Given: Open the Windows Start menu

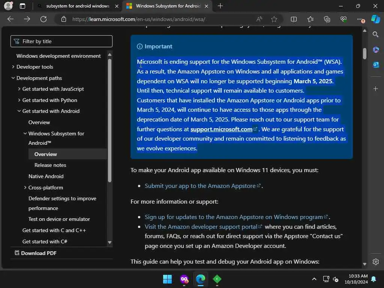Looking at the screenshot, I should (168, 279).
